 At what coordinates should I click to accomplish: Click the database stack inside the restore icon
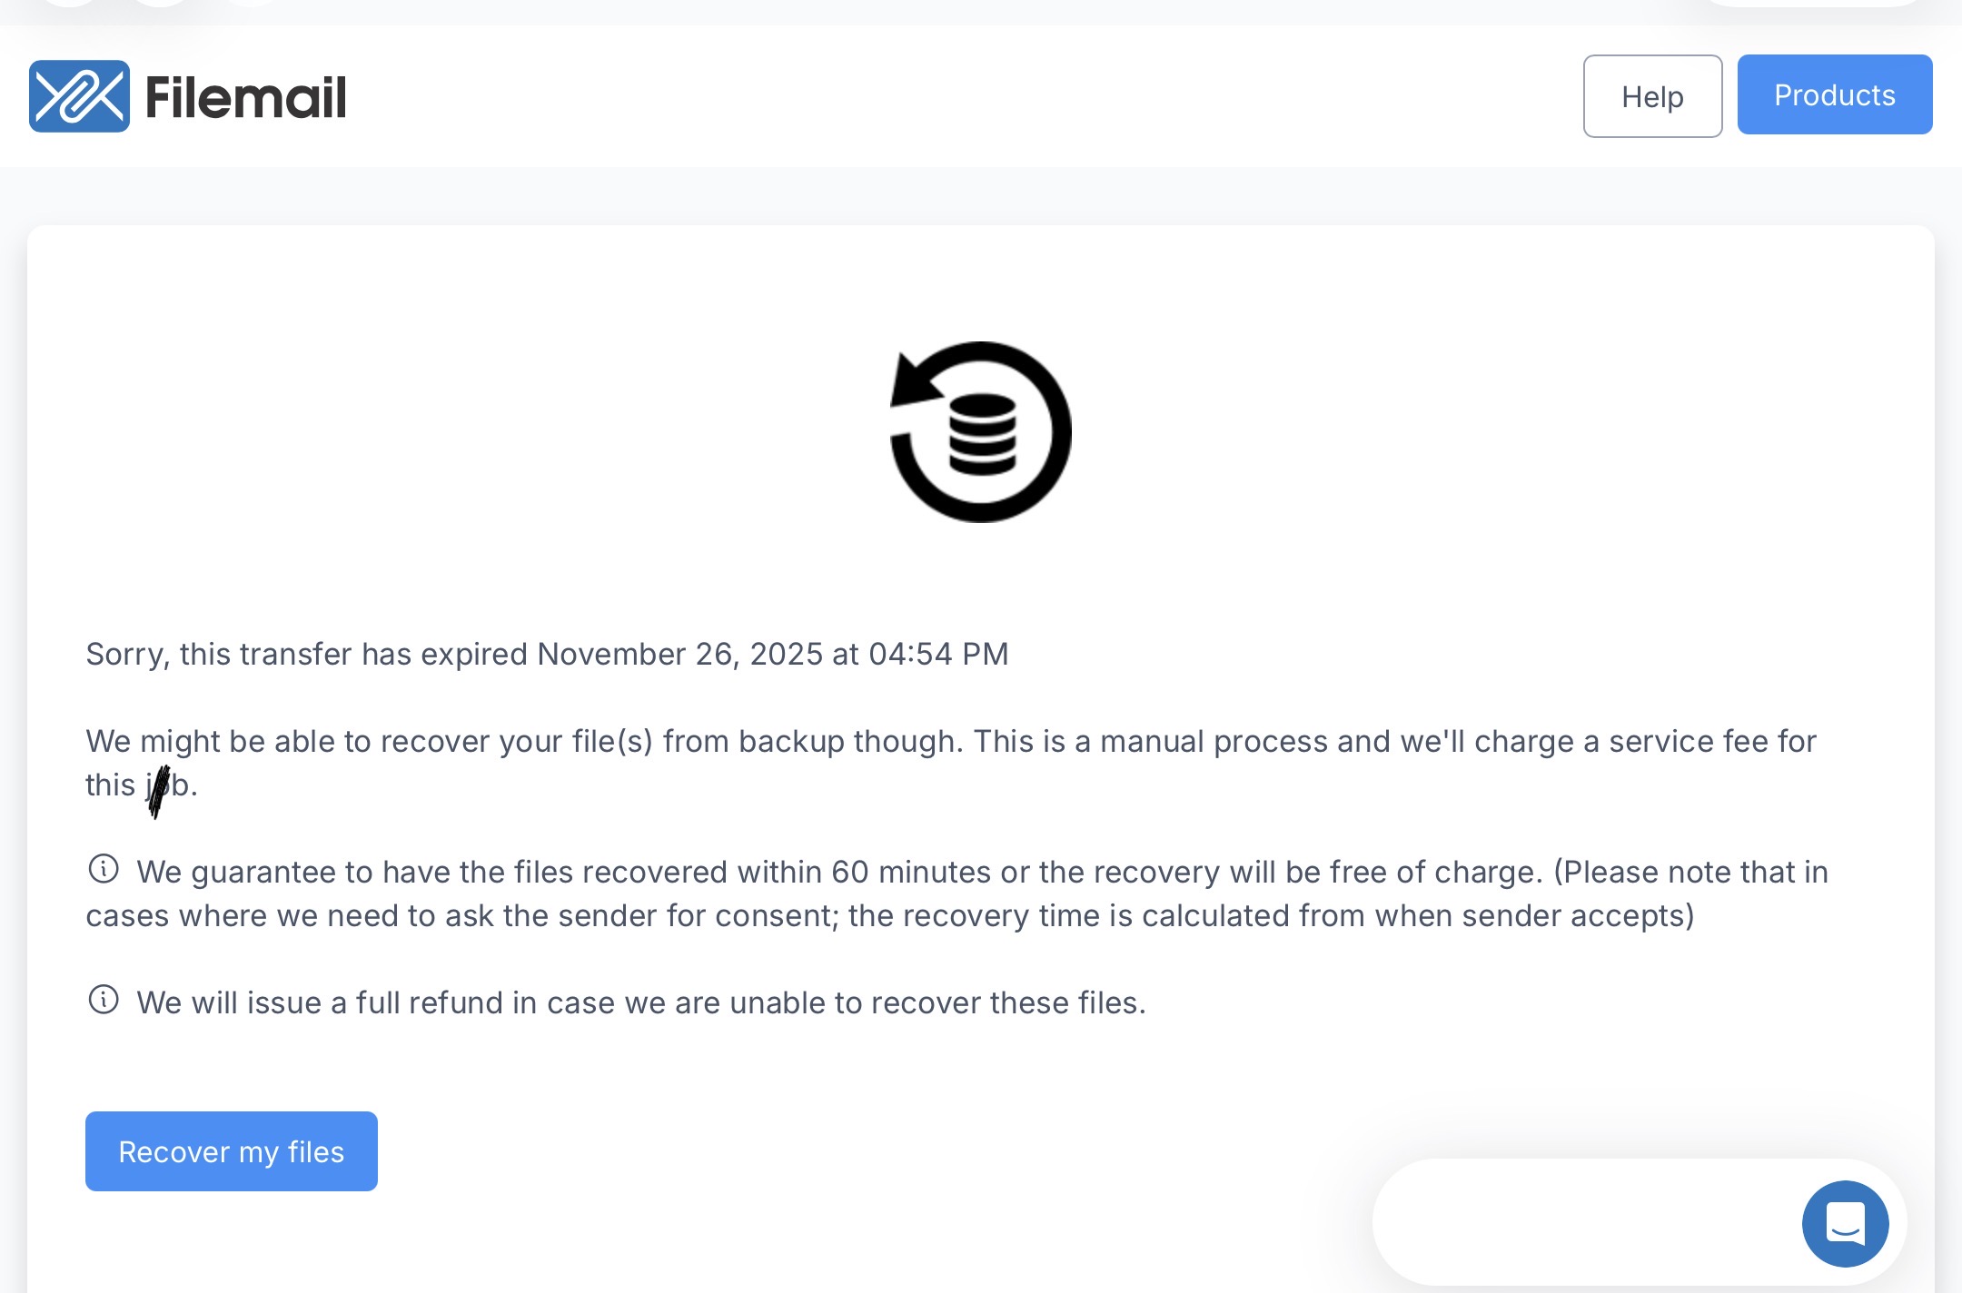pyautogui.click(x=982, y=434)
